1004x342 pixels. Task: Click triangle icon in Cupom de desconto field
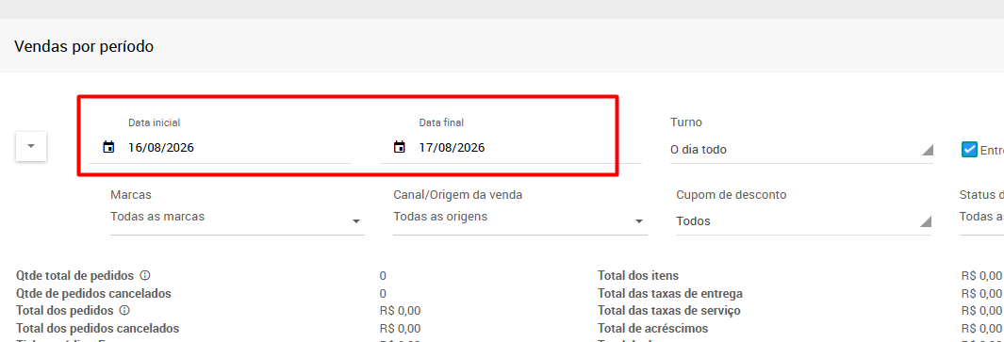coord(925,221)
